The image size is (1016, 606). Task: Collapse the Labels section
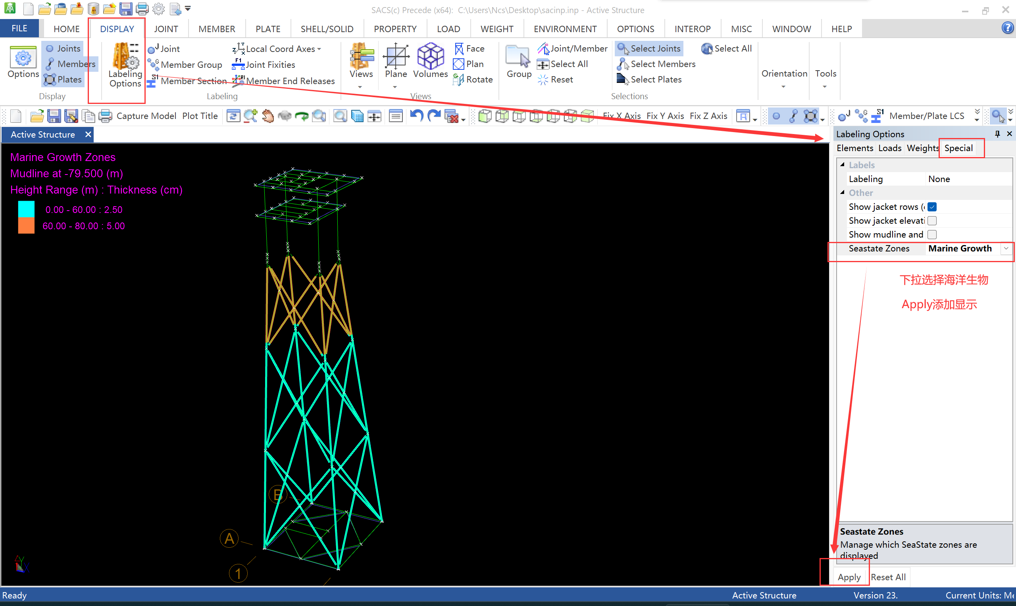tap(843, 165)
